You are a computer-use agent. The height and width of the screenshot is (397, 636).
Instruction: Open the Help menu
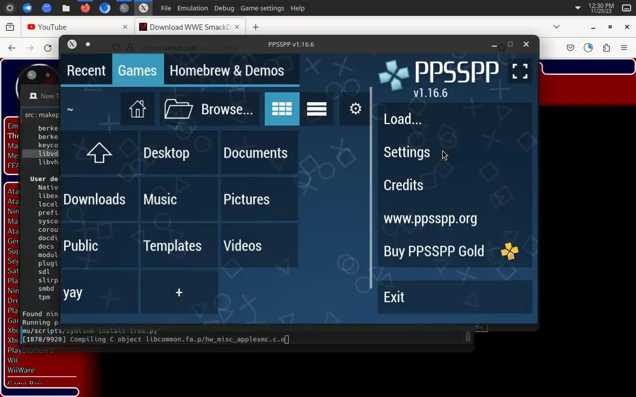(298, 8)
